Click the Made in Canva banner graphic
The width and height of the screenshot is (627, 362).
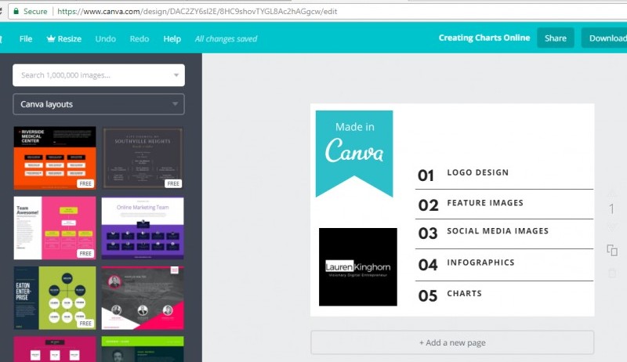pos(354,154)
